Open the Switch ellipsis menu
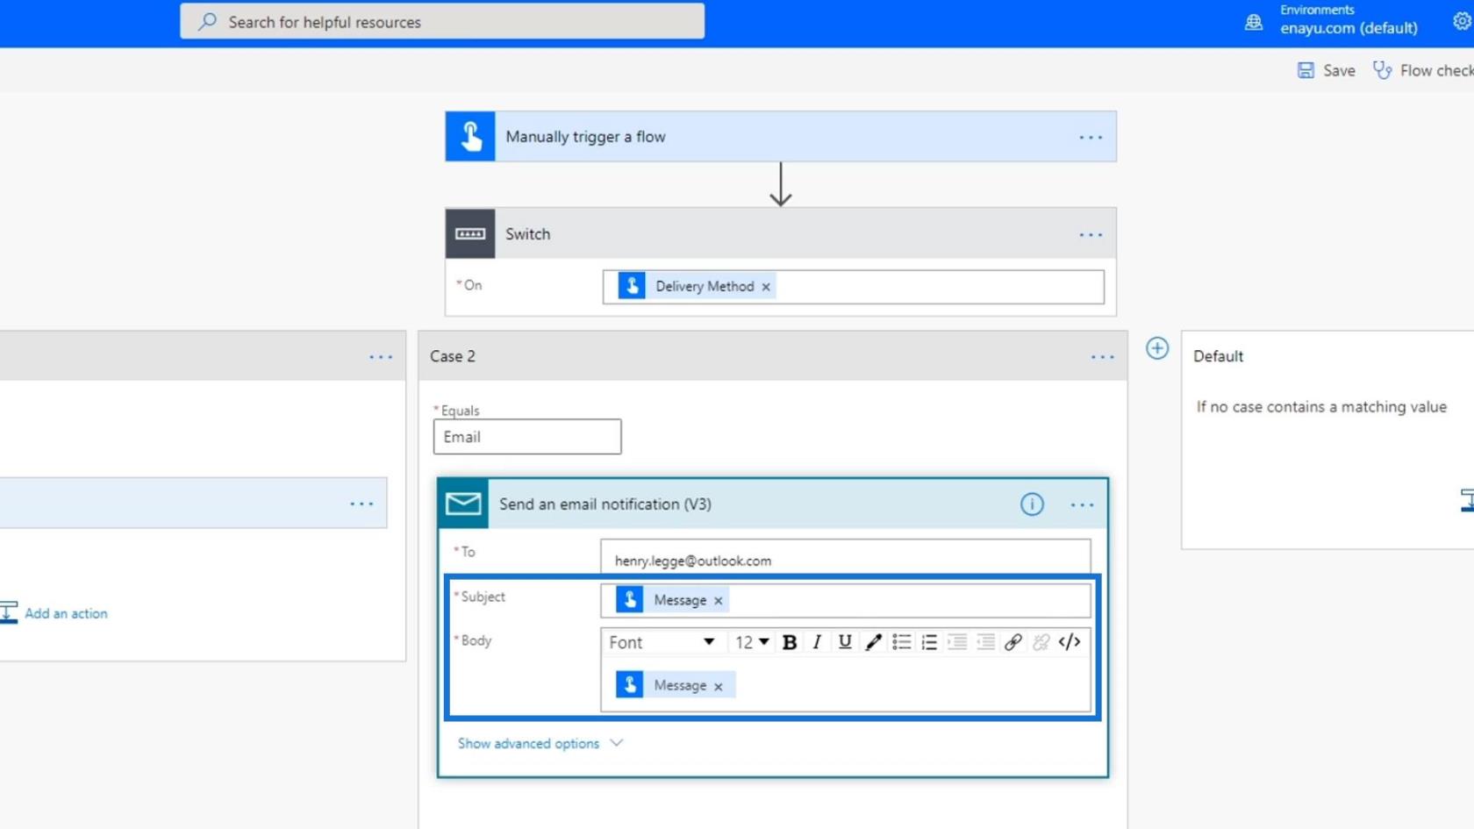Screen dimensions: 1474x829 point(1091,235)
